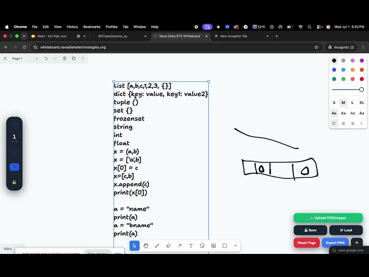This screenshot has height=277, width=369.
Task: Select the M text size option
Action: tap(343, 103)
